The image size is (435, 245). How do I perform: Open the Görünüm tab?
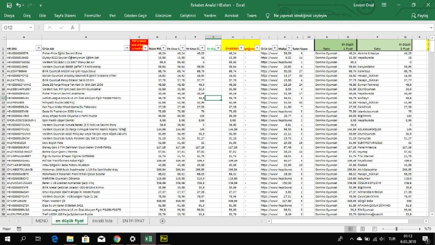coord(163,15)
